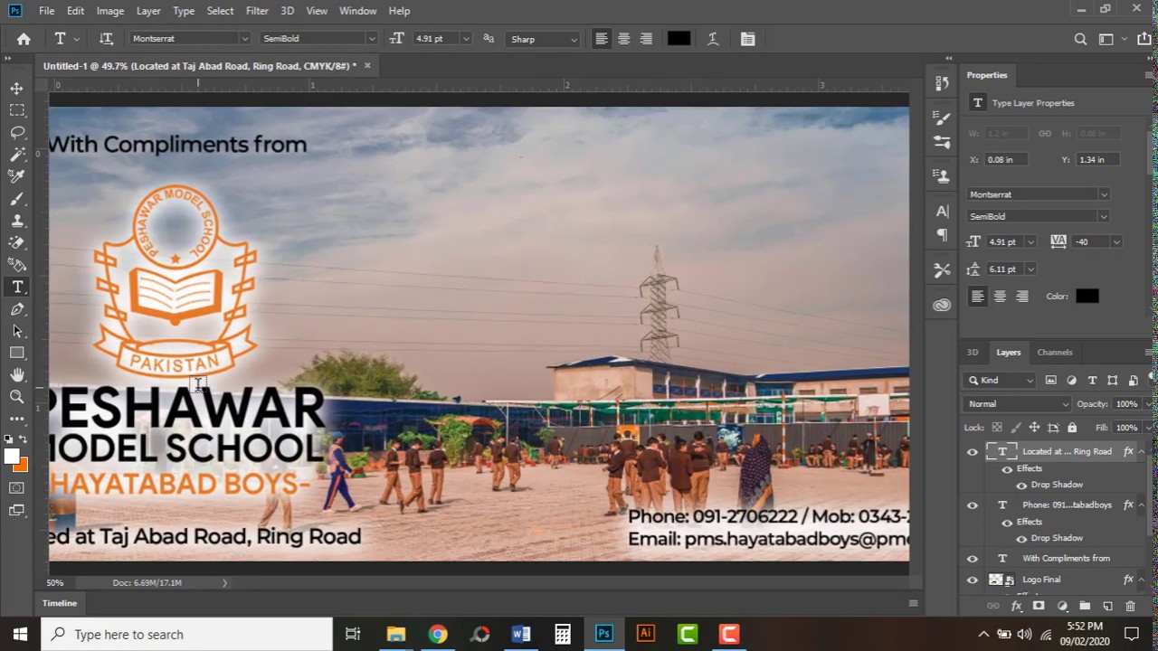Select the Eyedropper tool

(x=17, y=176)
